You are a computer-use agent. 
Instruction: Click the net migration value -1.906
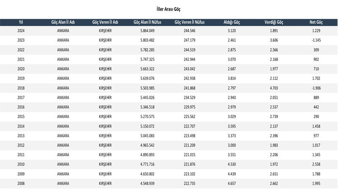coord(316,88)
